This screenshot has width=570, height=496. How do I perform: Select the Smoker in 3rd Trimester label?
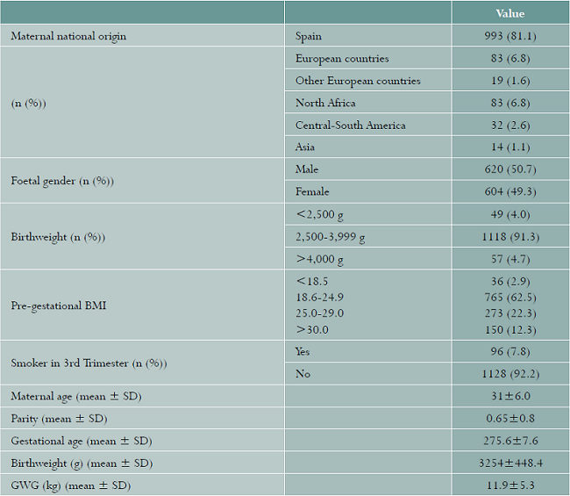pos(89,363)
